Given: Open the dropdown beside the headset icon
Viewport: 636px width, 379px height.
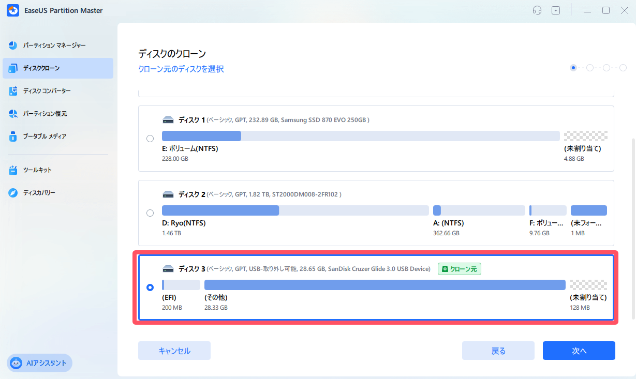Looking at the screenshot, I should coord(556,10).
